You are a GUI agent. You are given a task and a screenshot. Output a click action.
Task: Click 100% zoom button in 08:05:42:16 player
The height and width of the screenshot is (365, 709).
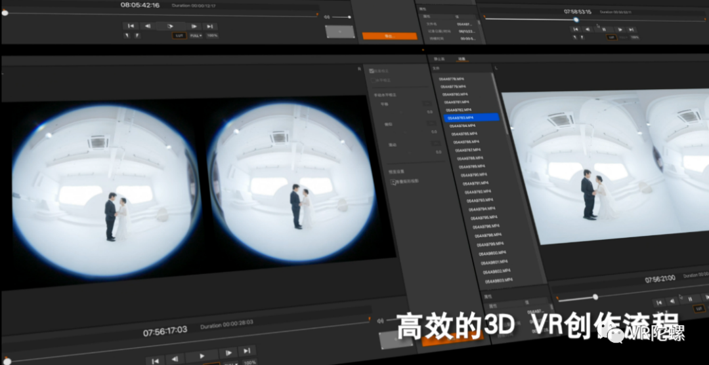click(212, 35)
